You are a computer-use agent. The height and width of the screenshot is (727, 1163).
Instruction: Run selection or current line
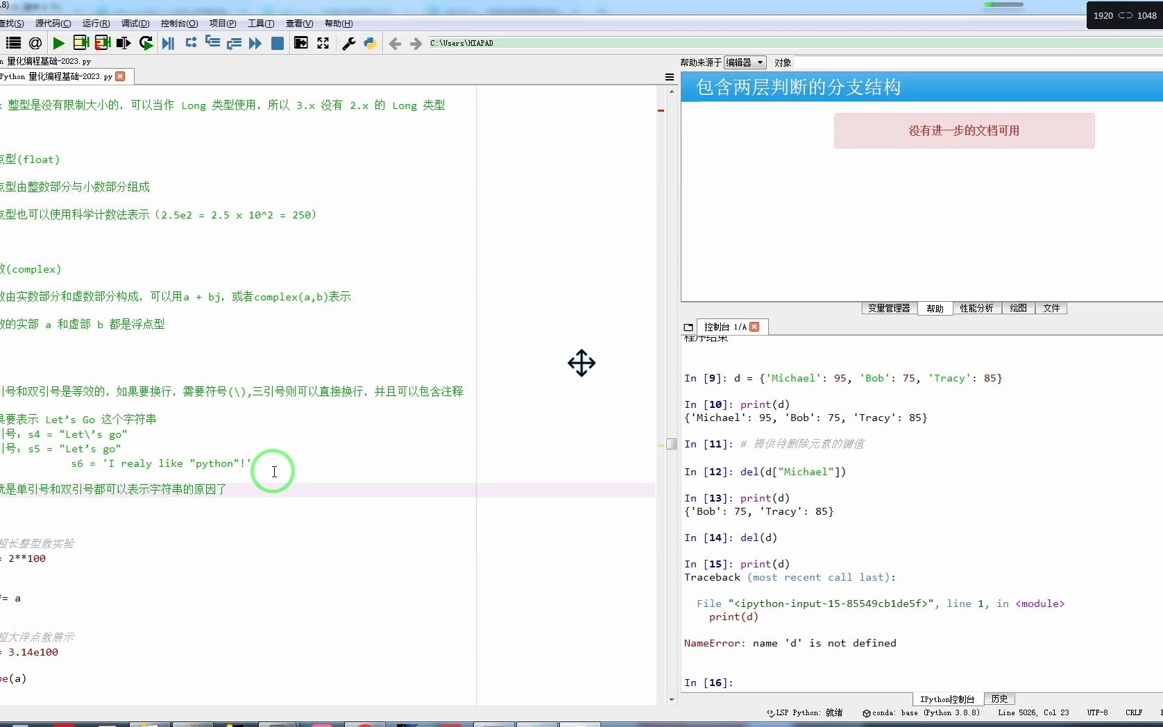[x=124, y=43]
